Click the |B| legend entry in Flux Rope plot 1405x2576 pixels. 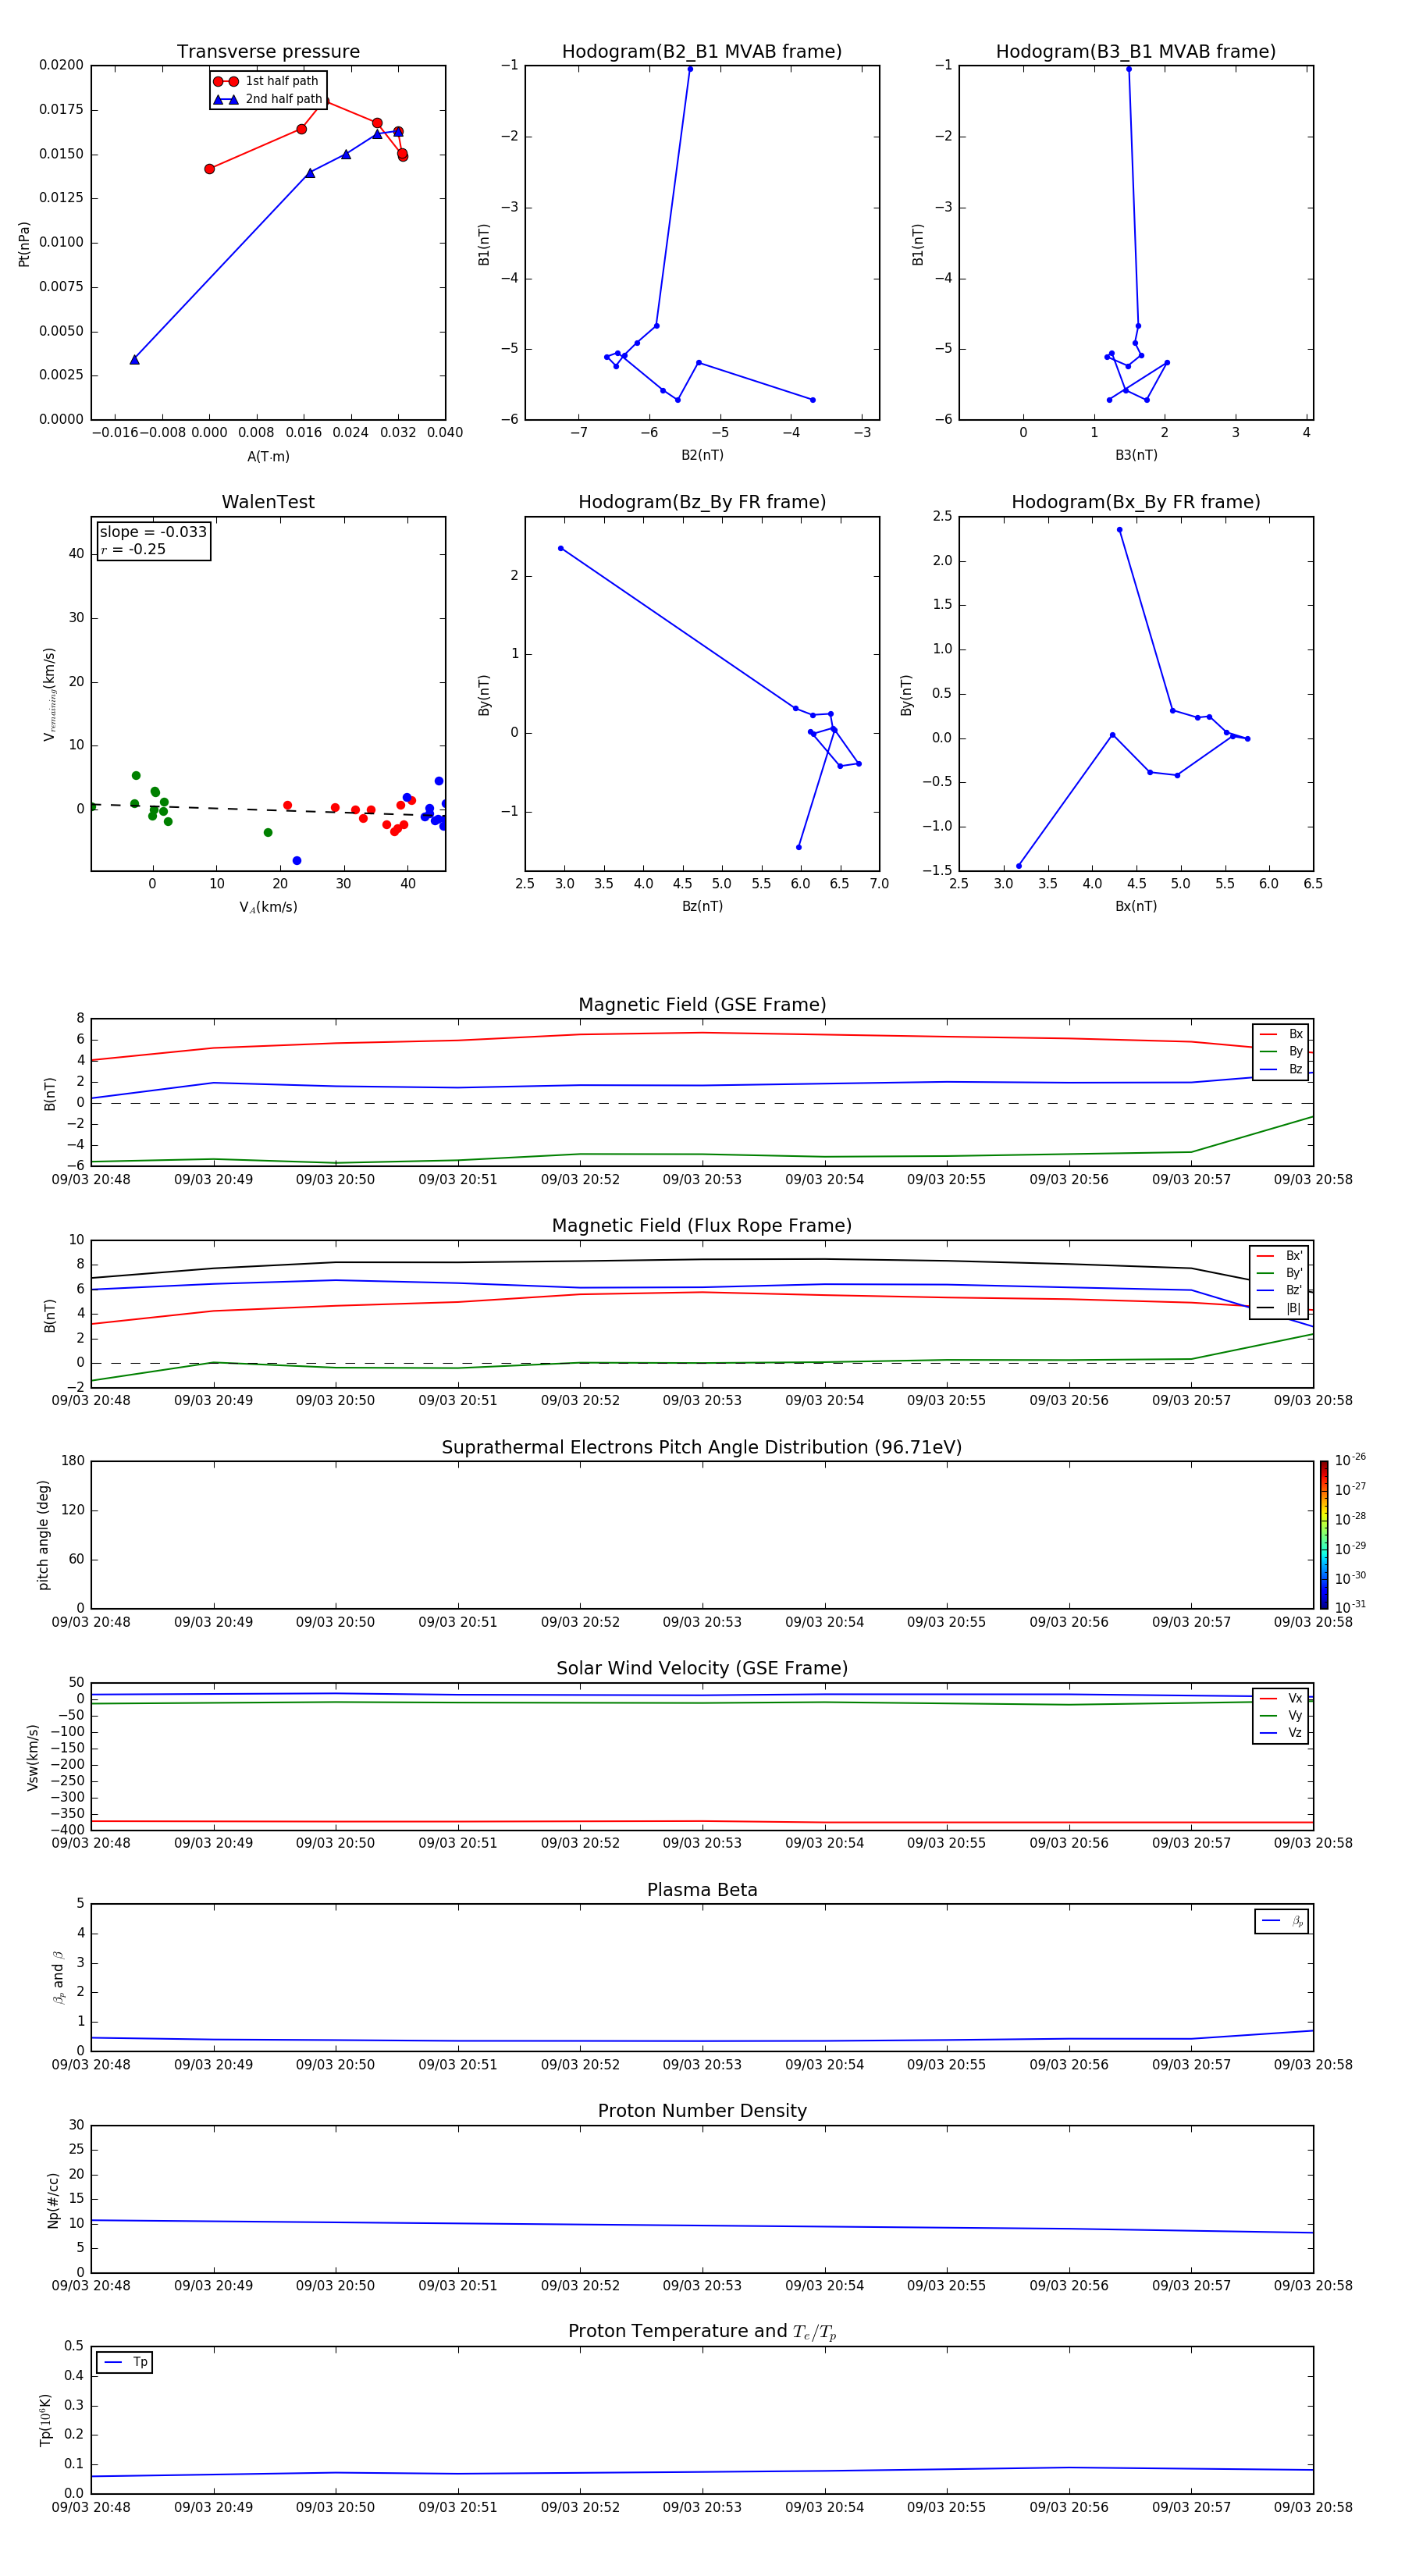coord(1280,1309)
